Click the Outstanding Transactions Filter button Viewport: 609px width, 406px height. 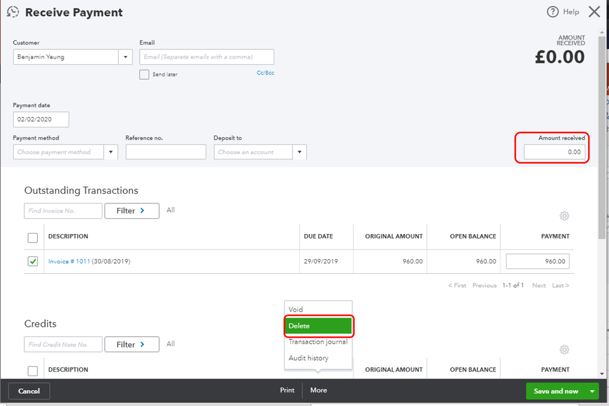(x=132, y=211)
